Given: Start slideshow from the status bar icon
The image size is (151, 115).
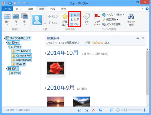Looking at the screenshot, I should (x=101, y=110).
